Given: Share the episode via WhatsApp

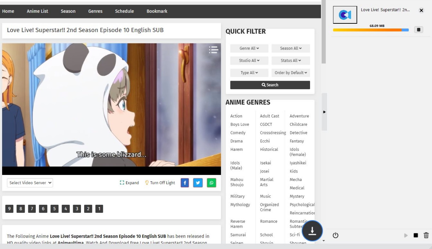Looking at the screenshot, I should pos(211,183).
